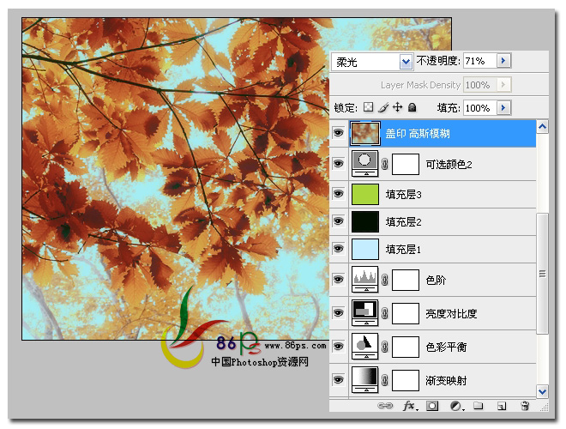Open the 不透明度 slider arrow

pyautogui.click(x=503, y=61)
